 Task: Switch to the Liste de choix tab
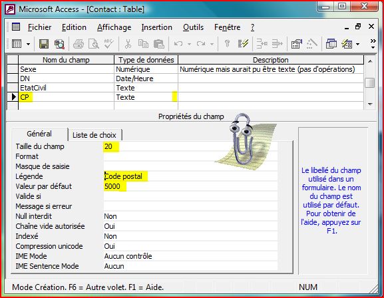[95, 135]
